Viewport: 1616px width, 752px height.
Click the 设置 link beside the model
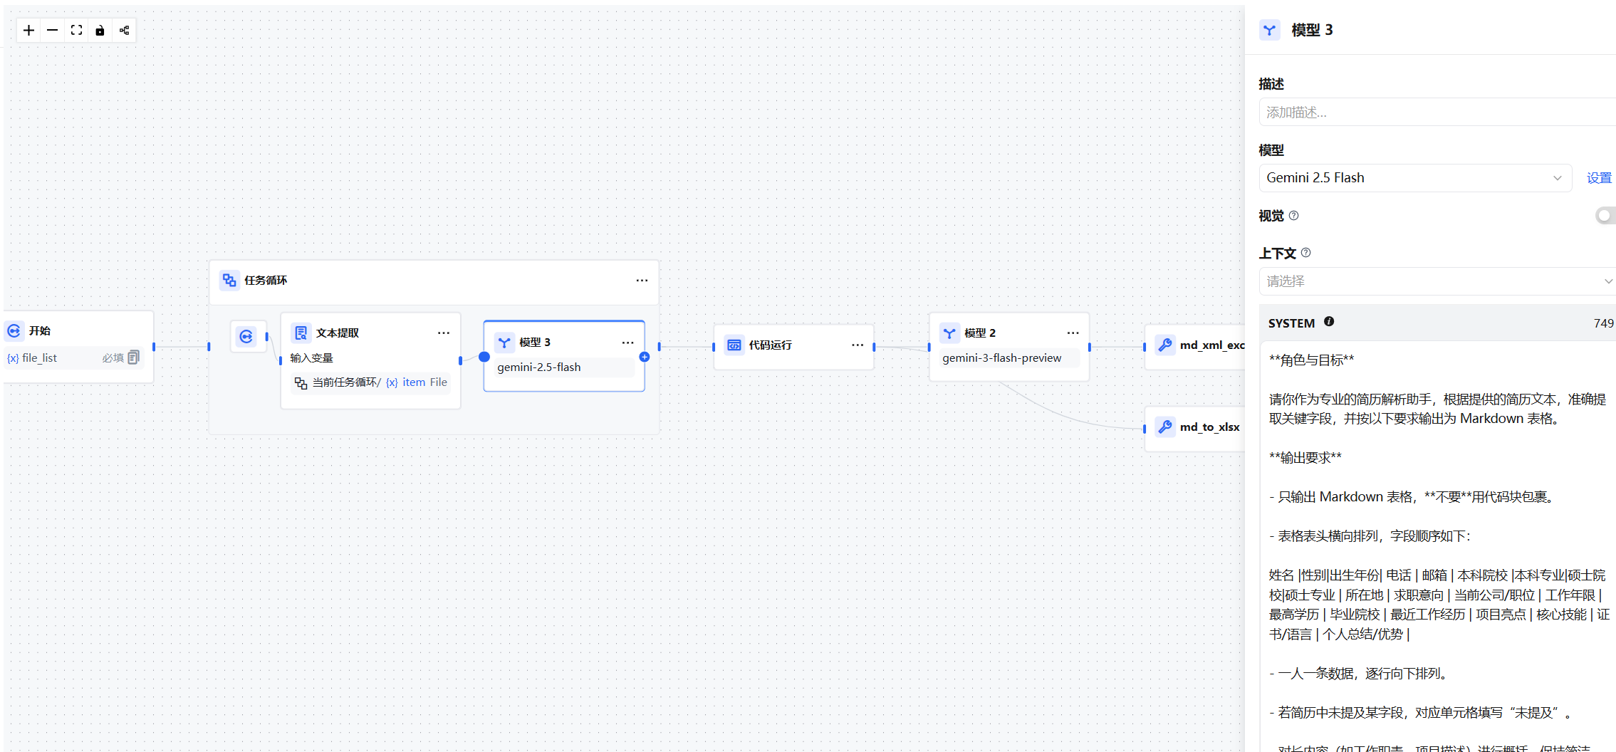(x=1599, y=178)
